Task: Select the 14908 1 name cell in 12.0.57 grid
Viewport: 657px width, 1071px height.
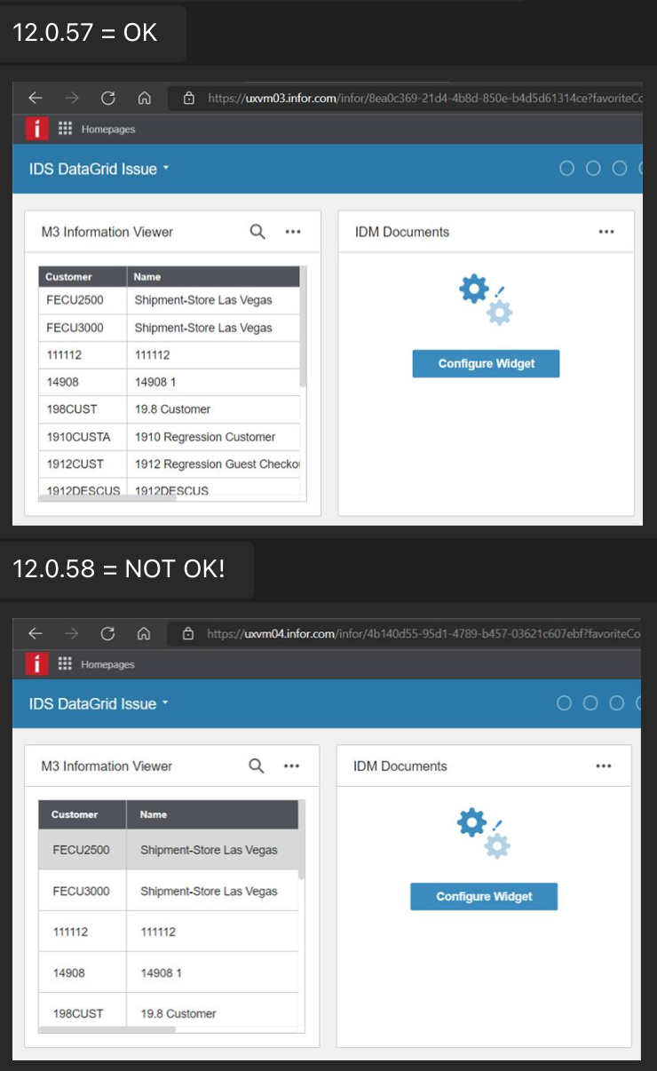Action: tap(213, 382)
